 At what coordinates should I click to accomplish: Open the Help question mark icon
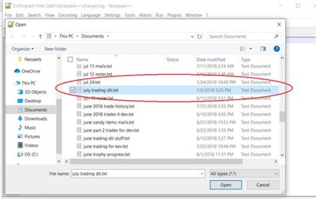pyautogui.click(x=276, y=49)
